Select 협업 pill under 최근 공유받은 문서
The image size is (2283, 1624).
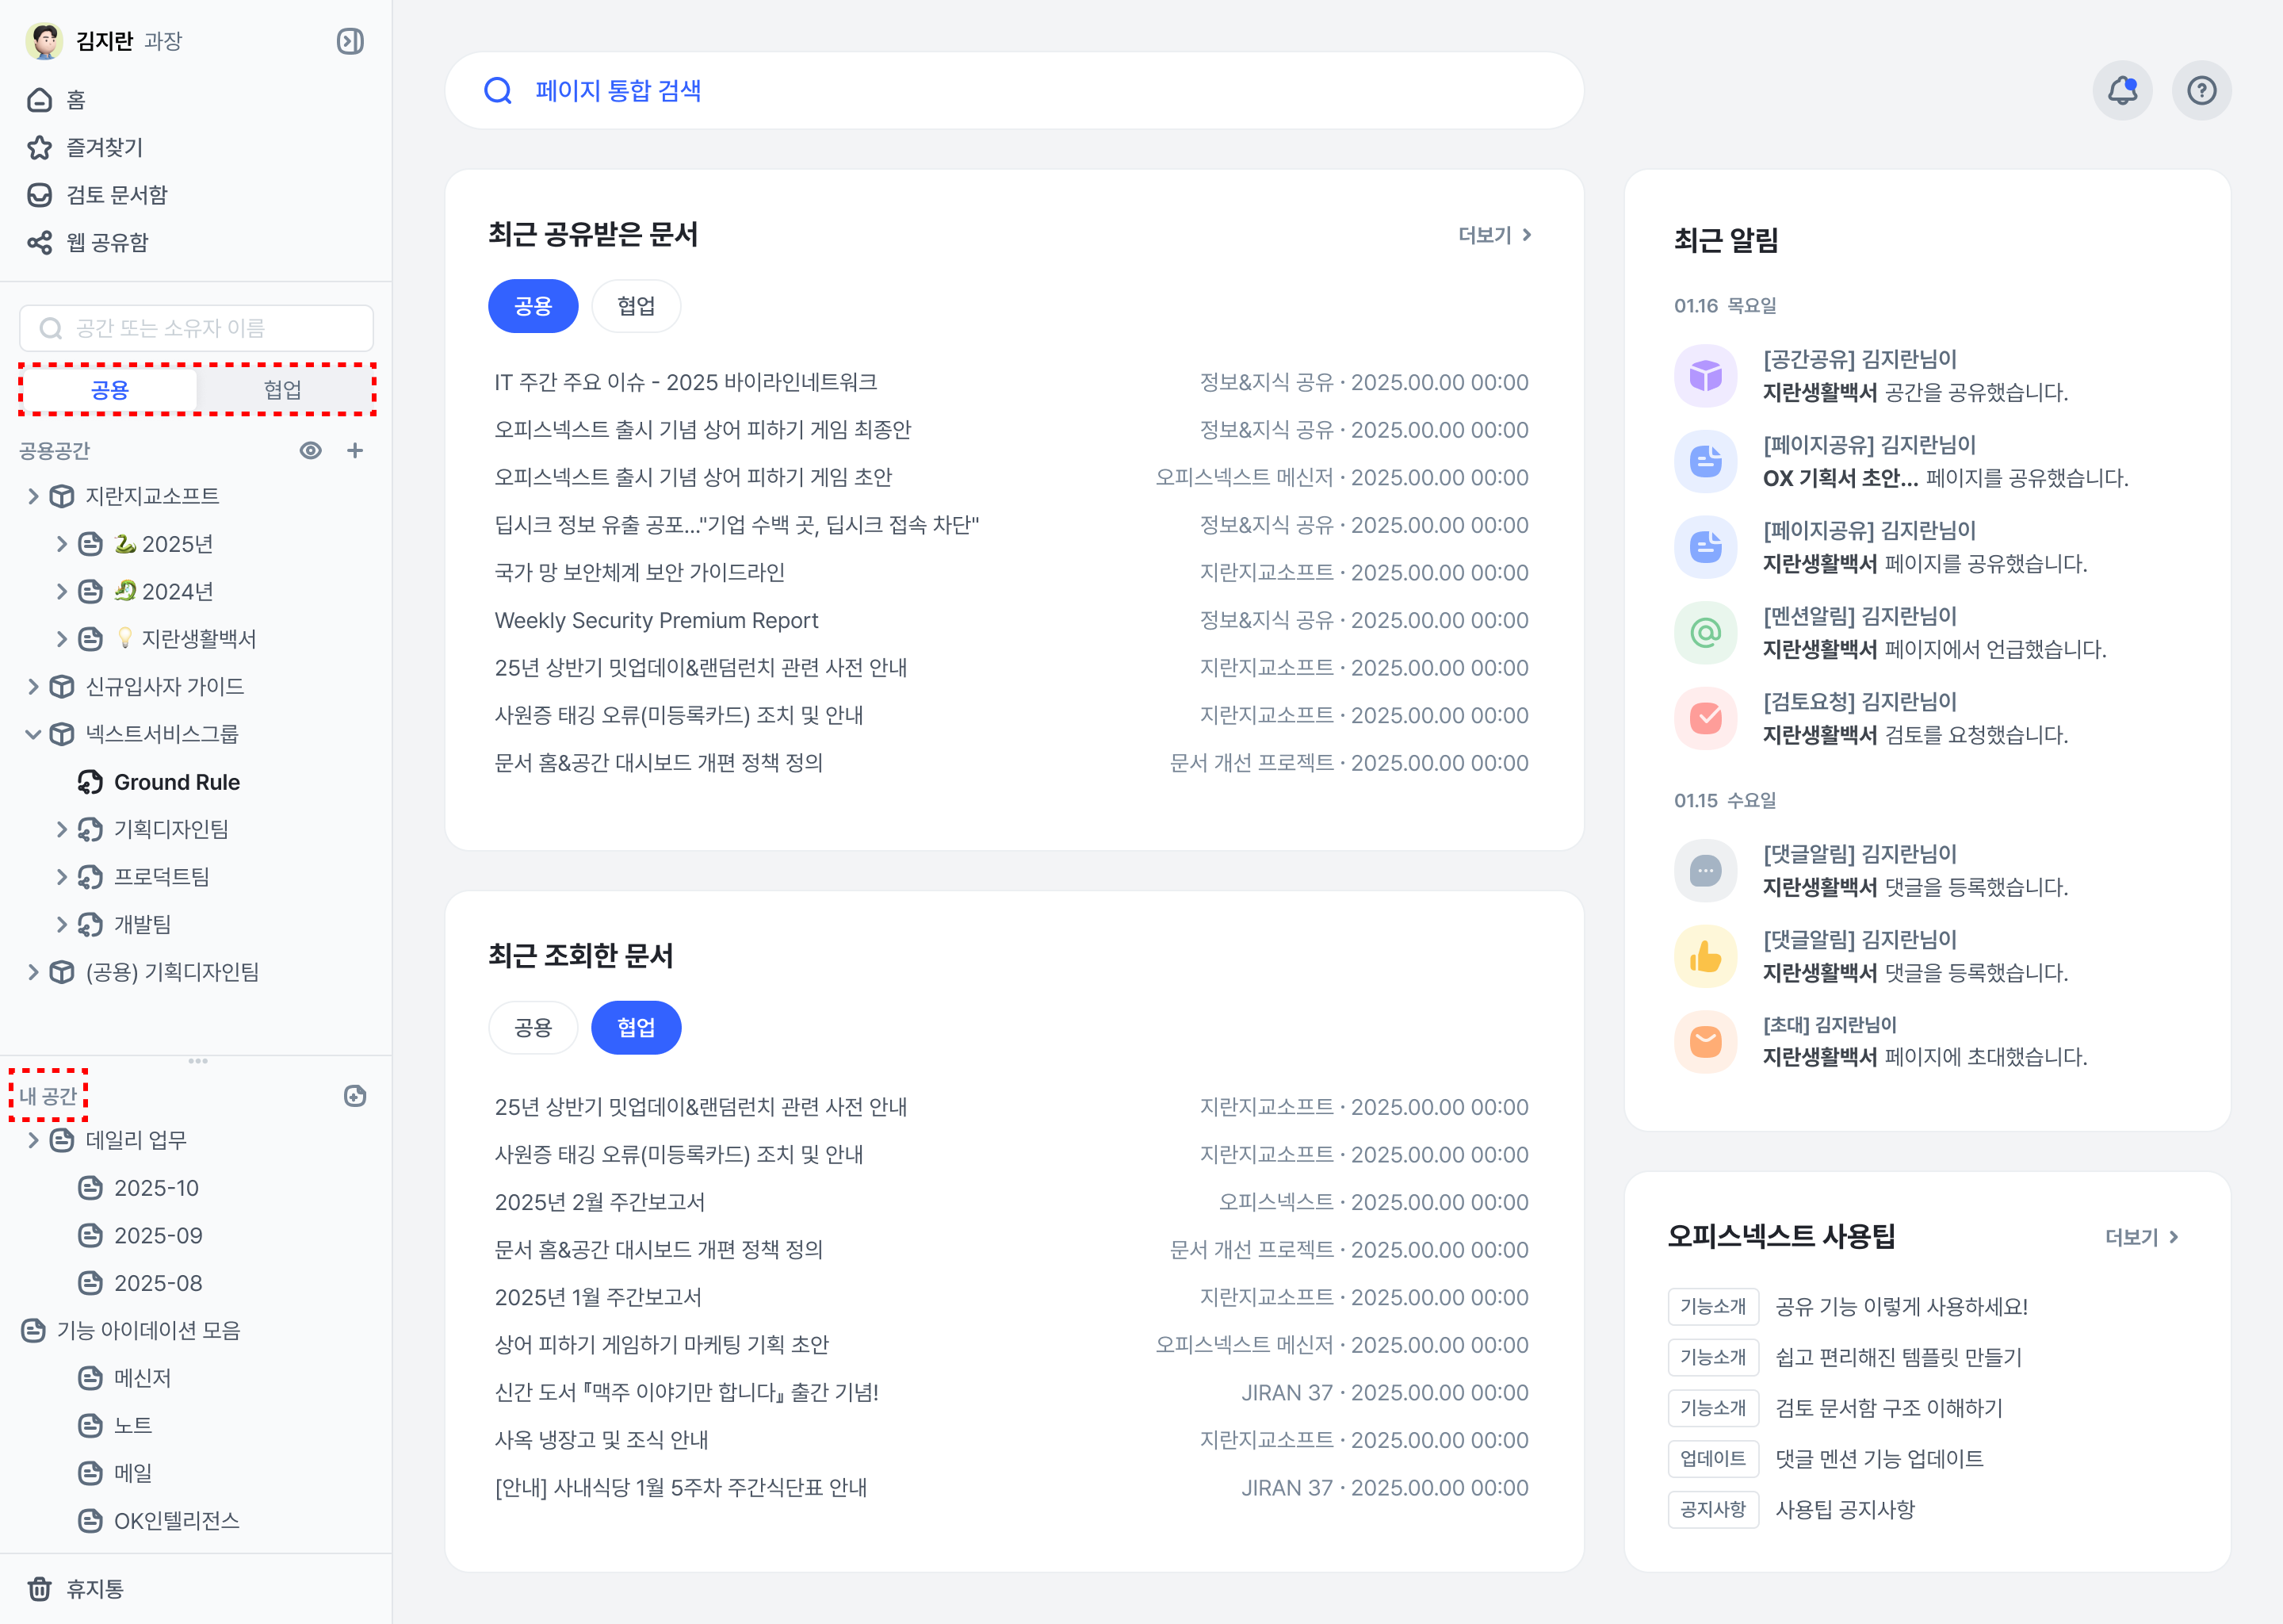pyautogui.click(x=636, y=306)
